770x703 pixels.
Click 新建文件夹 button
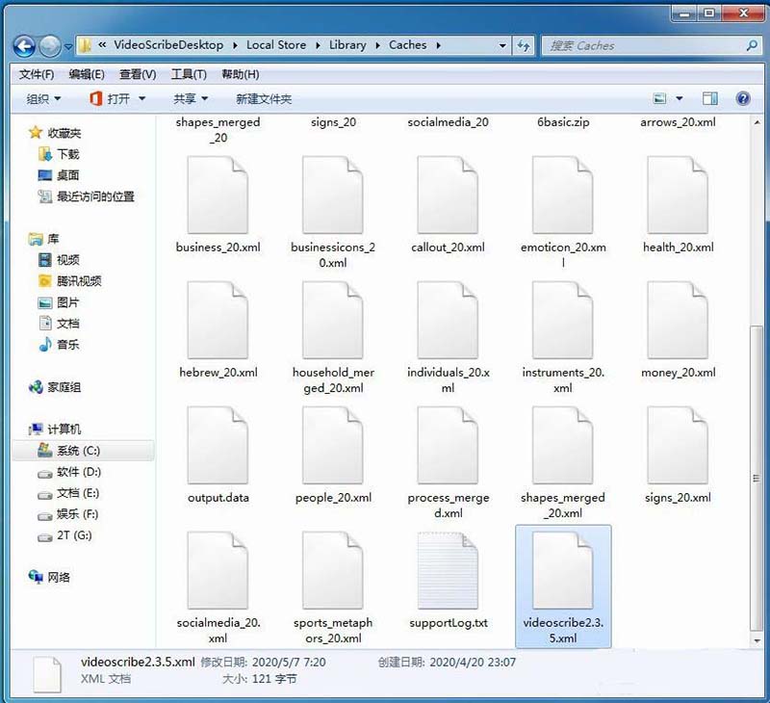click(264, 99)
